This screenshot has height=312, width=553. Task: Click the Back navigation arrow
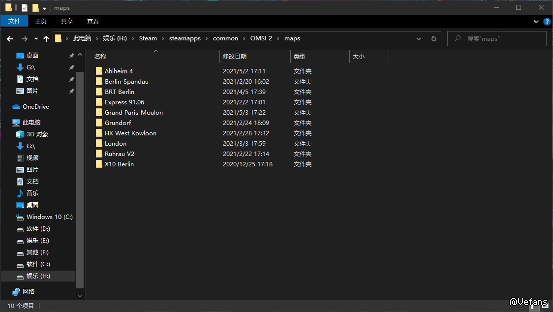click(10, 38)
